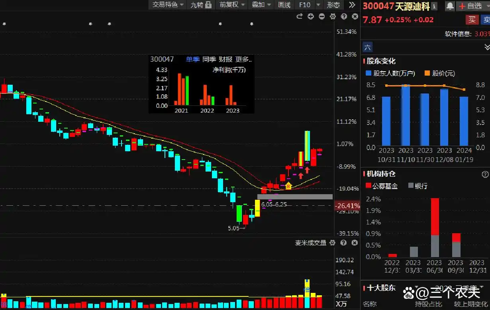Select the 财报 tab in profit popup

tap(225, 59)
